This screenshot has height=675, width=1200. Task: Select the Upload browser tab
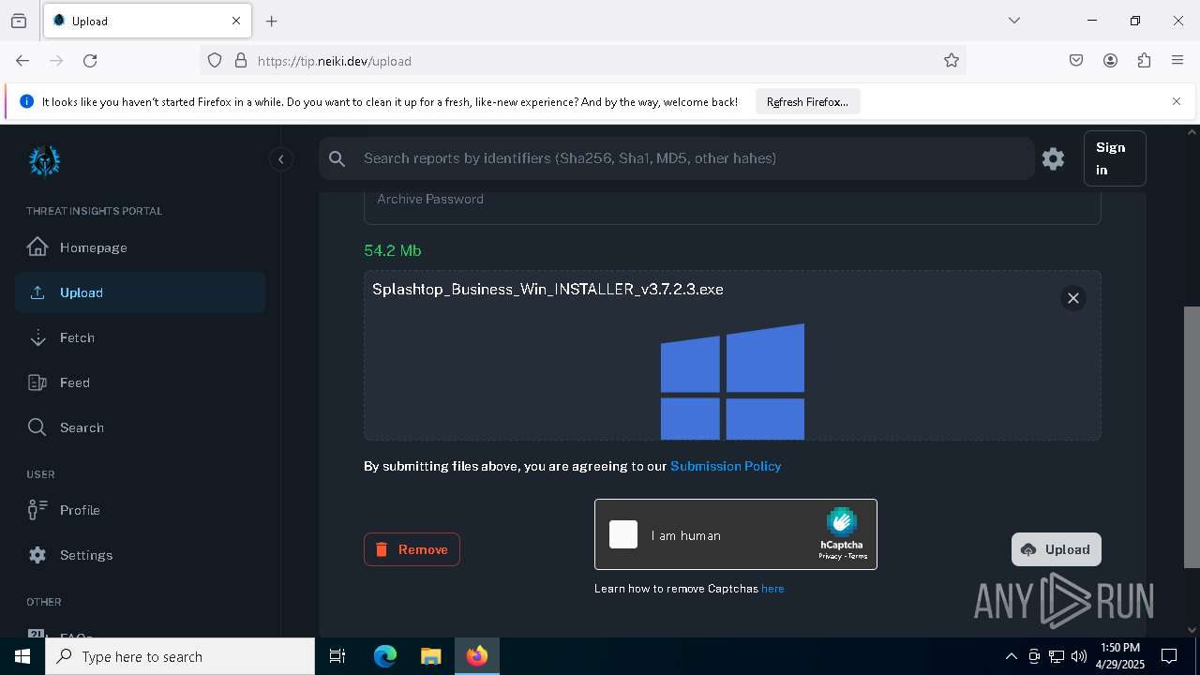point(147,21)
